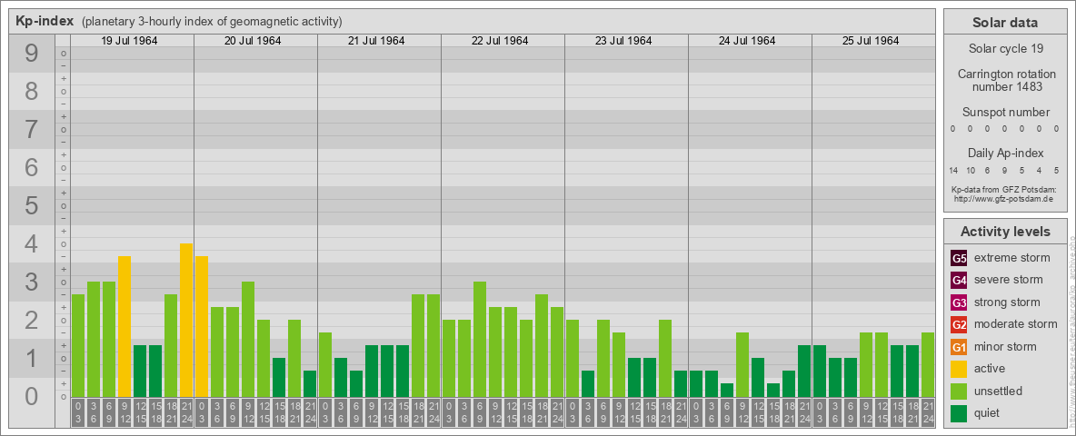Click the Carrington rotation number 1483 text

click(x=1005, y=80)
